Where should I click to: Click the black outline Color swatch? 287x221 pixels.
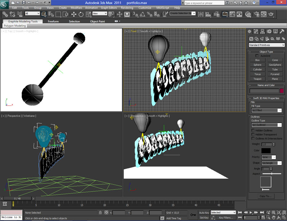coord(266,151)
